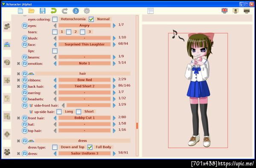Open the Note 1 emotion selector
This screenshot has width=256, height=168.
coord(84,63)
